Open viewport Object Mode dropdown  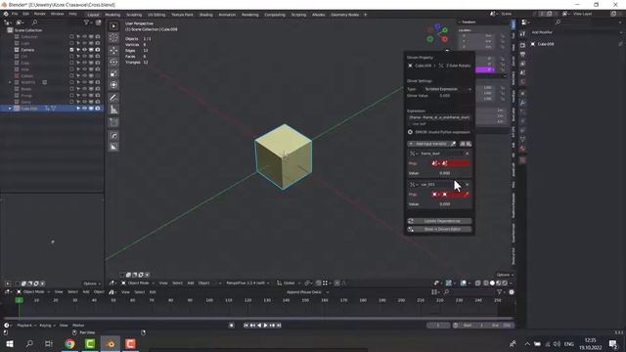click(x=138, y=283)
